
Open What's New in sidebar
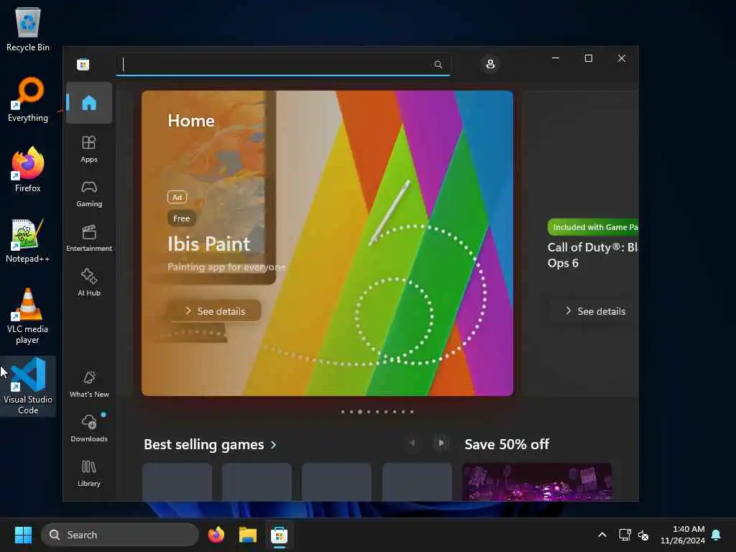(x=89, y=384)
